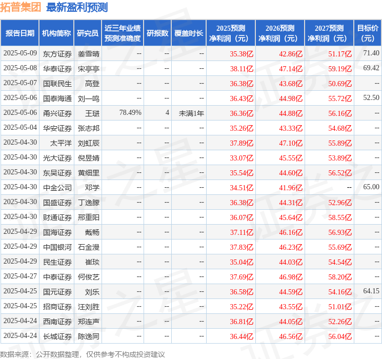This screenshot has width=382, height=359.
Task: Click the 华安证券 institution cell
Action: [x=57, y=128]
